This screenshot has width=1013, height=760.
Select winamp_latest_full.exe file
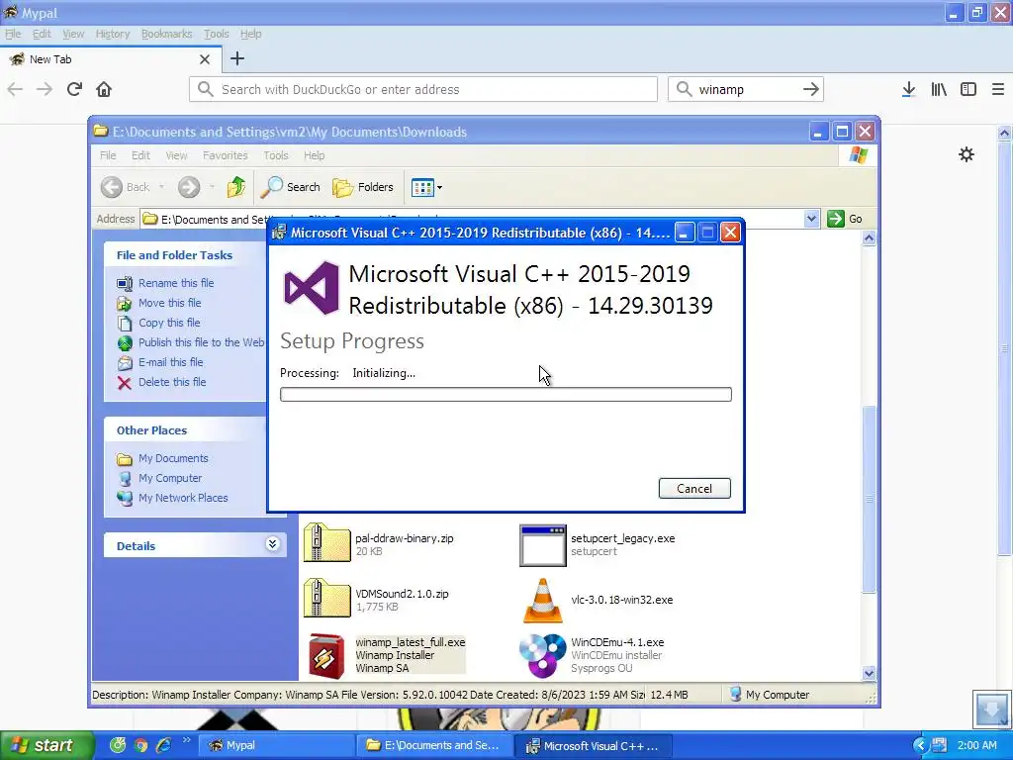387,655
